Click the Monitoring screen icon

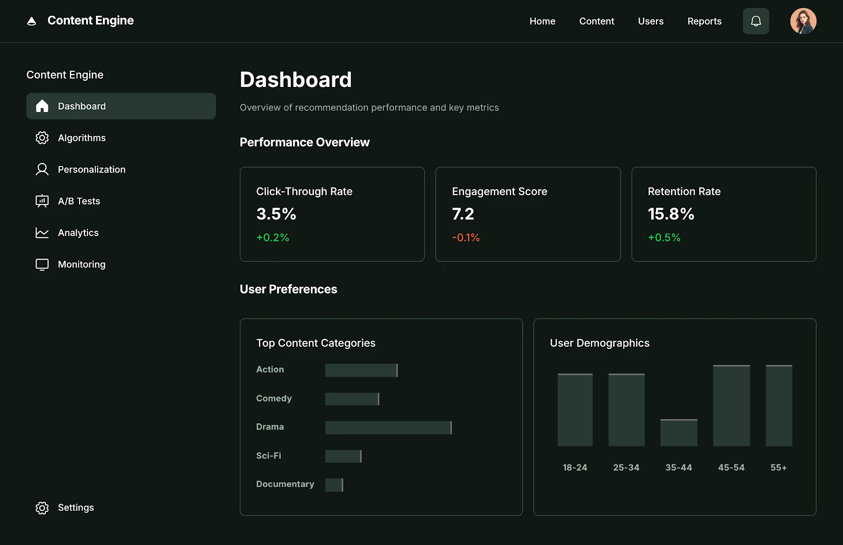42,264
